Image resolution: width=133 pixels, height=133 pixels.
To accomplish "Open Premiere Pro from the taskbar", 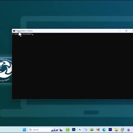I will click(x=110, y=130).
